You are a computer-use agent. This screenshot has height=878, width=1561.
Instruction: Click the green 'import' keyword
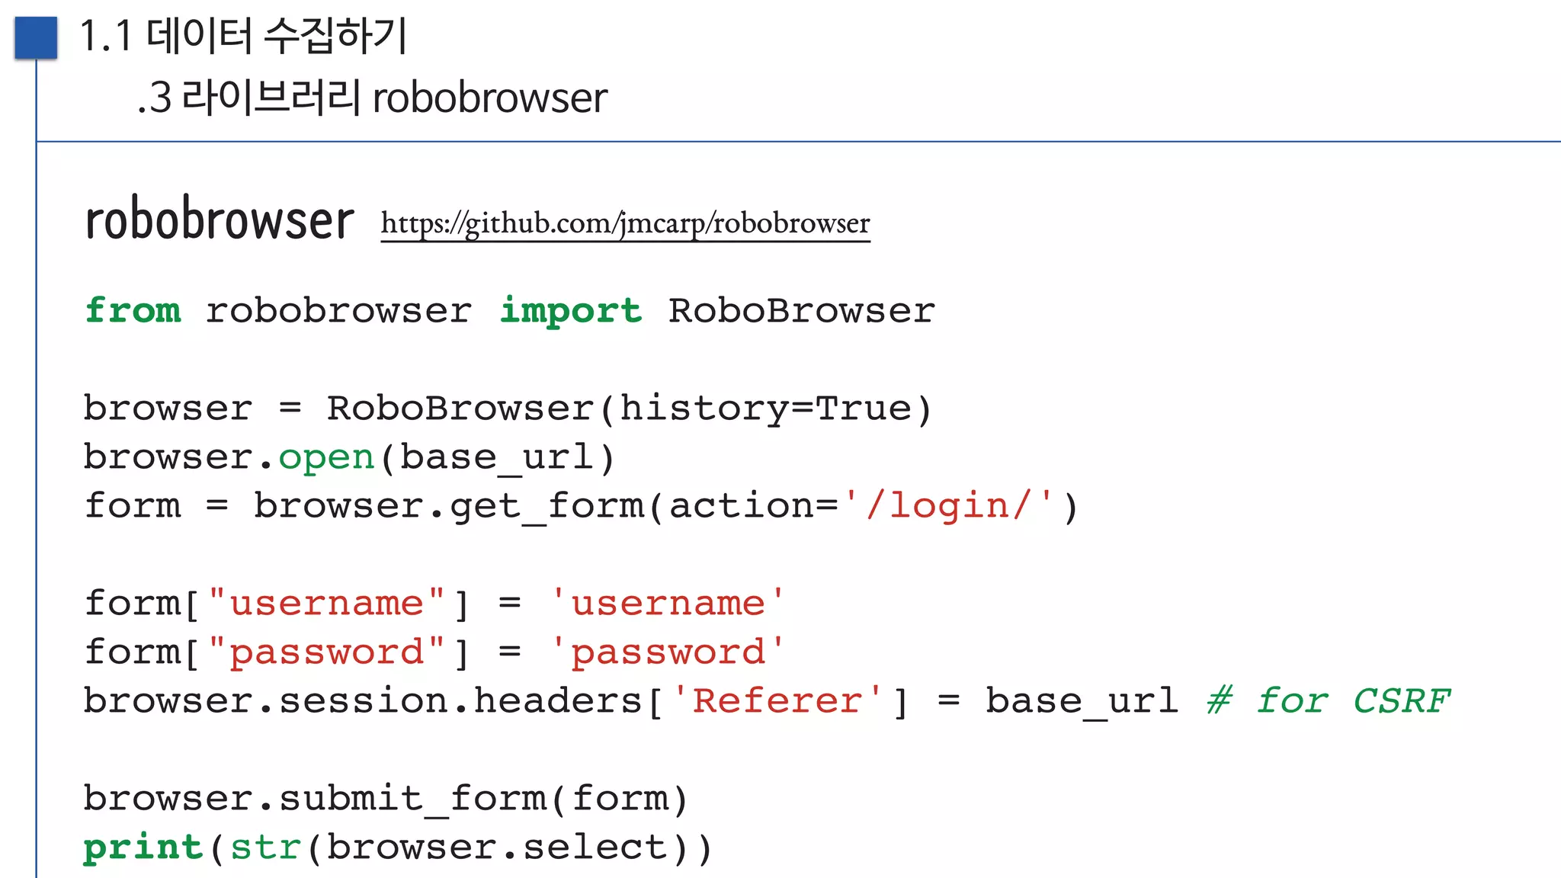coord(570,311)
